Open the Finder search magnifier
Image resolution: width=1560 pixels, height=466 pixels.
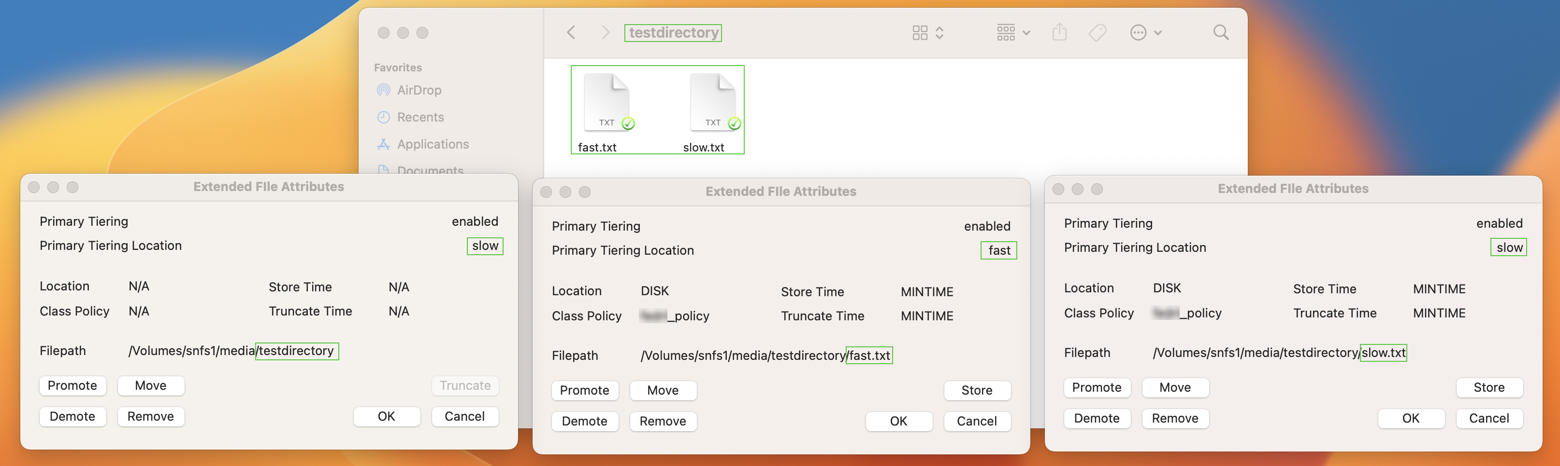click(1220, 33)
